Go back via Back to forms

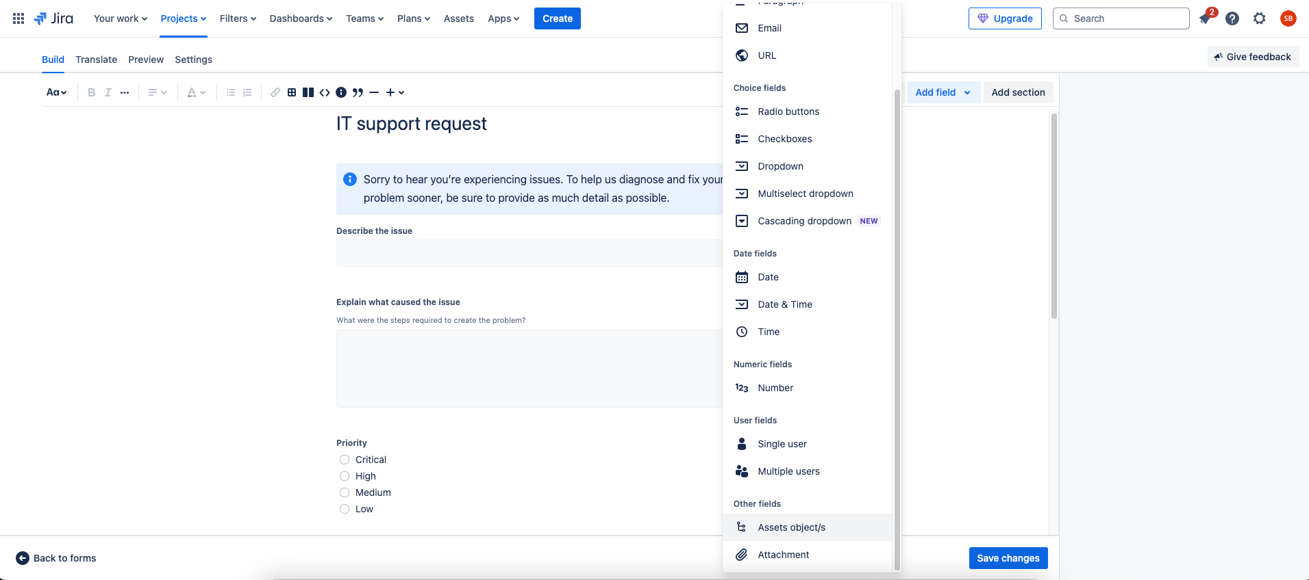click(x=56, y=558)
